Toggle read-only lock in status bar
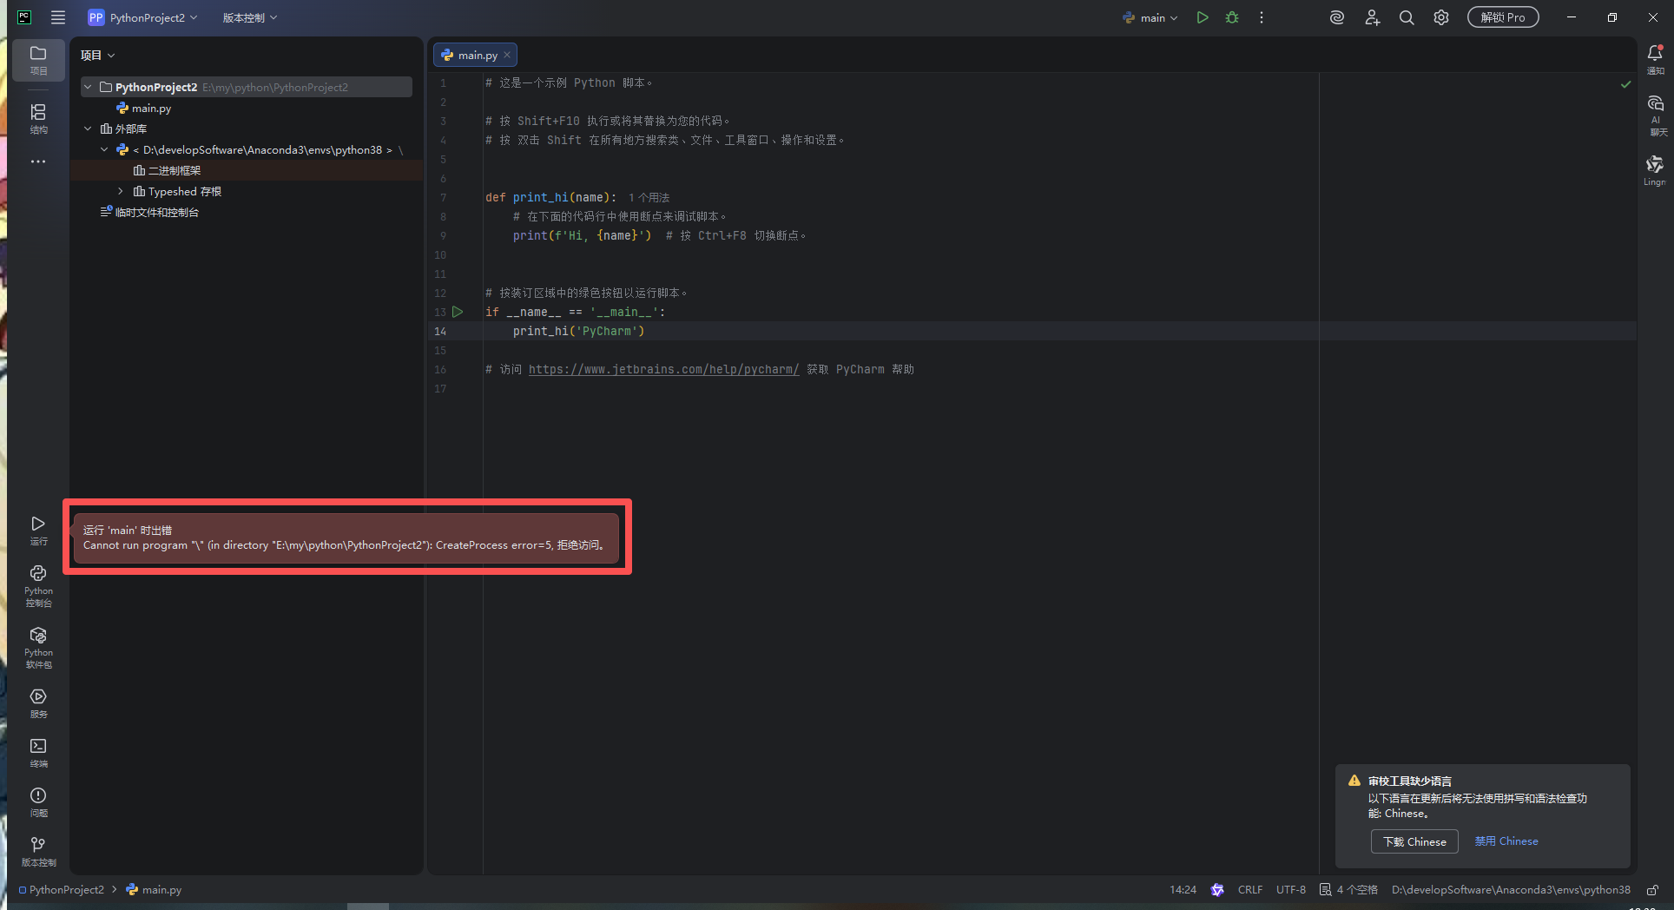 coord(1652,890)
